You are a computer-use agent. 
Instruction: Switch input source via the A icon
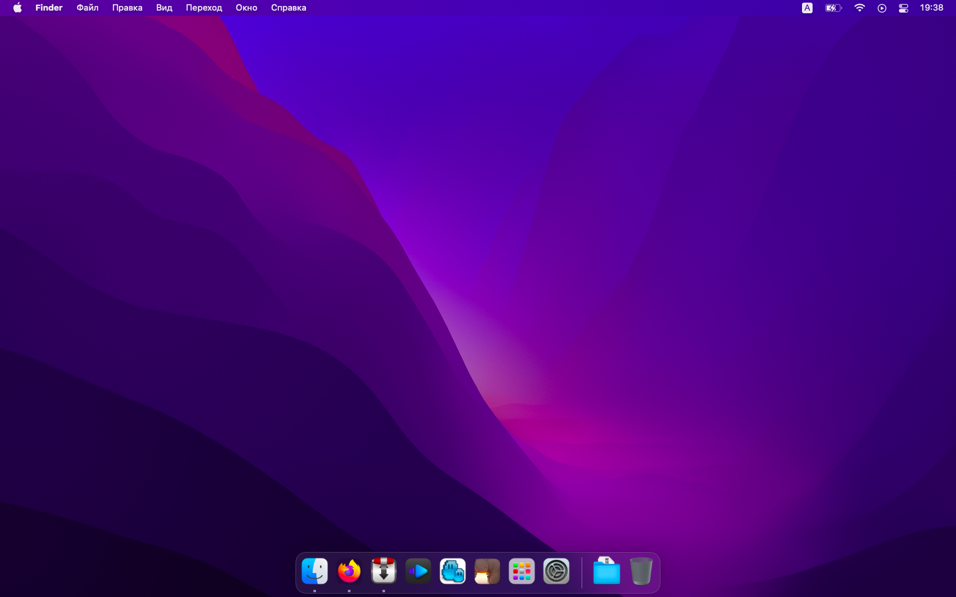[x=807, y=8]
